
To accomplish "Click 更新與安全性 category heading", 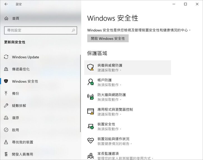I will tap(14, 42).
